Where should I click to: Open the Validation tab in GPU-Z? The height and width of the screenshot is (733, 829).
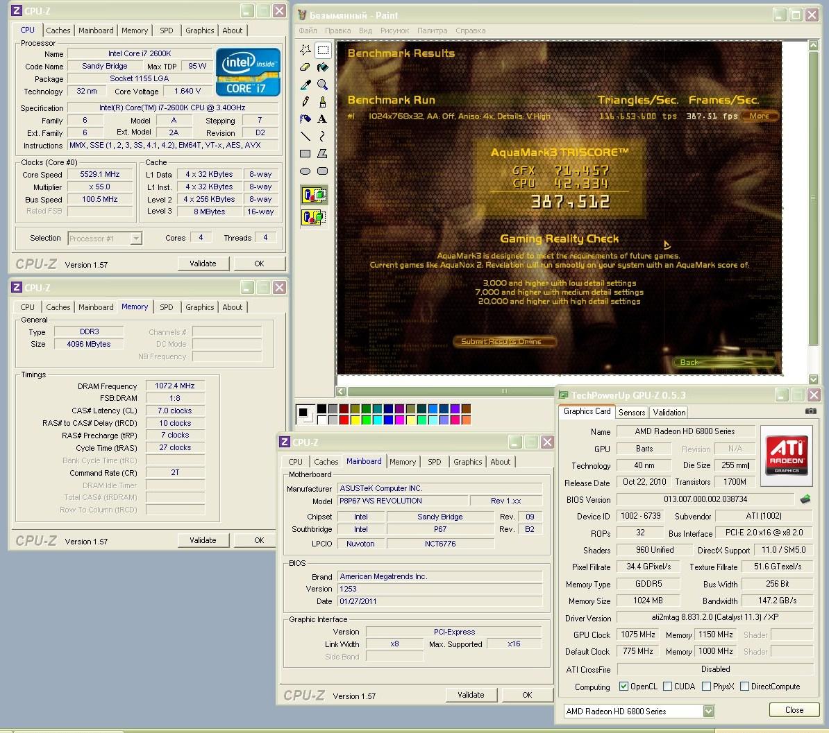pyautogui.click(x=669, y=412)
